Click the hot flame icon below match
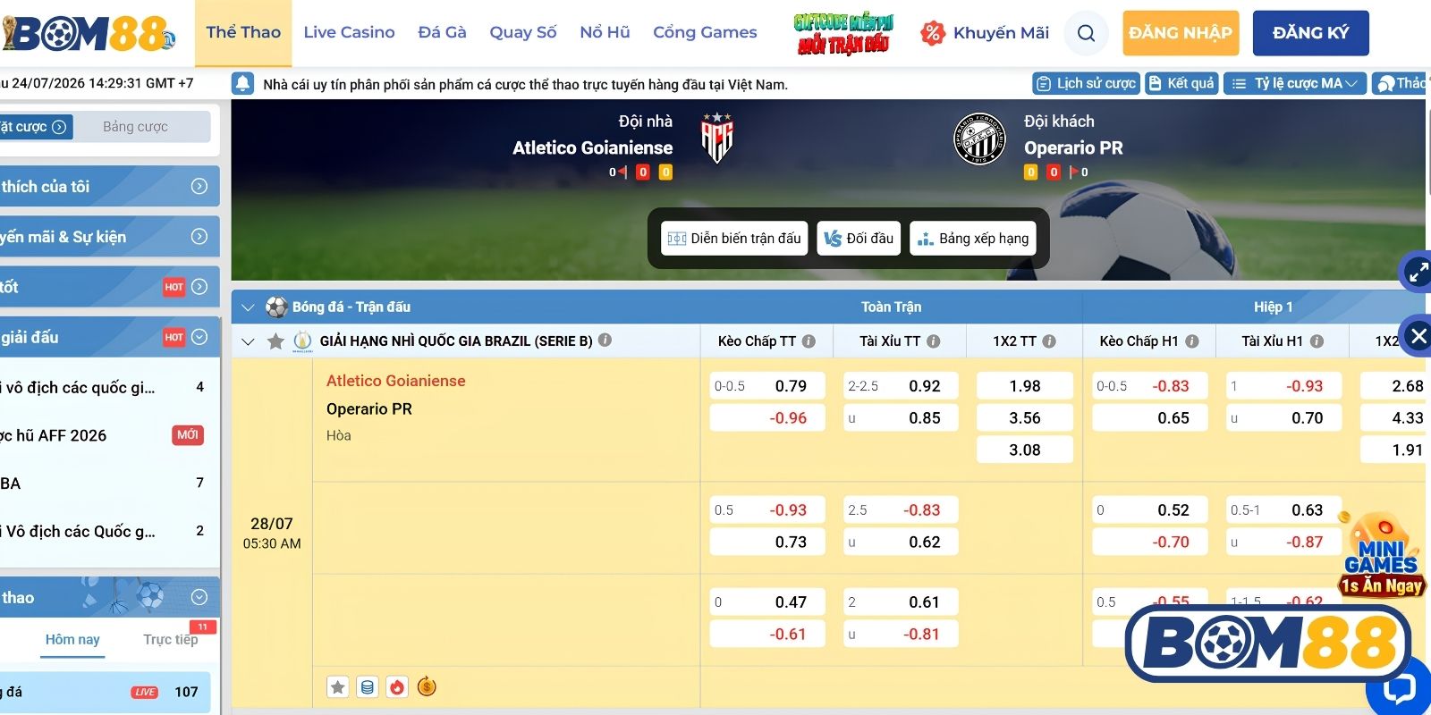Image resolution: width=1431 pixels, height=715 pixels. [x=397, y=687]
